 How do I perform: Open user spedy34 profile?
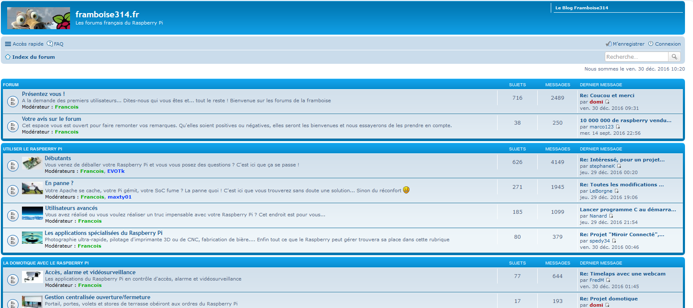pos(600,241)
